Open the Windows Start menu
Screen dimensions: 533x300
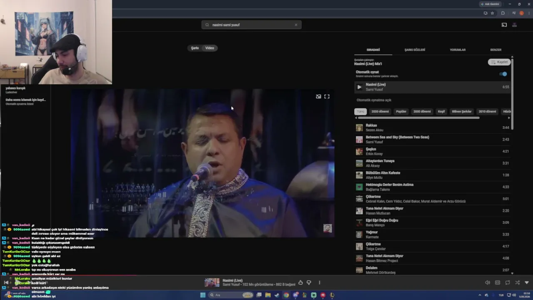203,295
